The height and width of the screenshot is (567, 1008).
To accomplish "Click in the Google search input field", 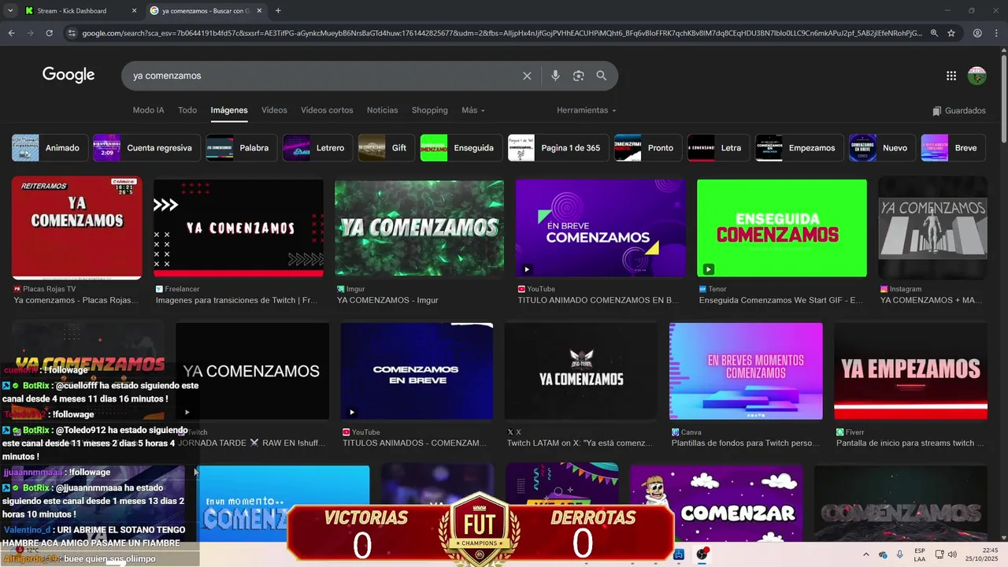I will 323,76.
